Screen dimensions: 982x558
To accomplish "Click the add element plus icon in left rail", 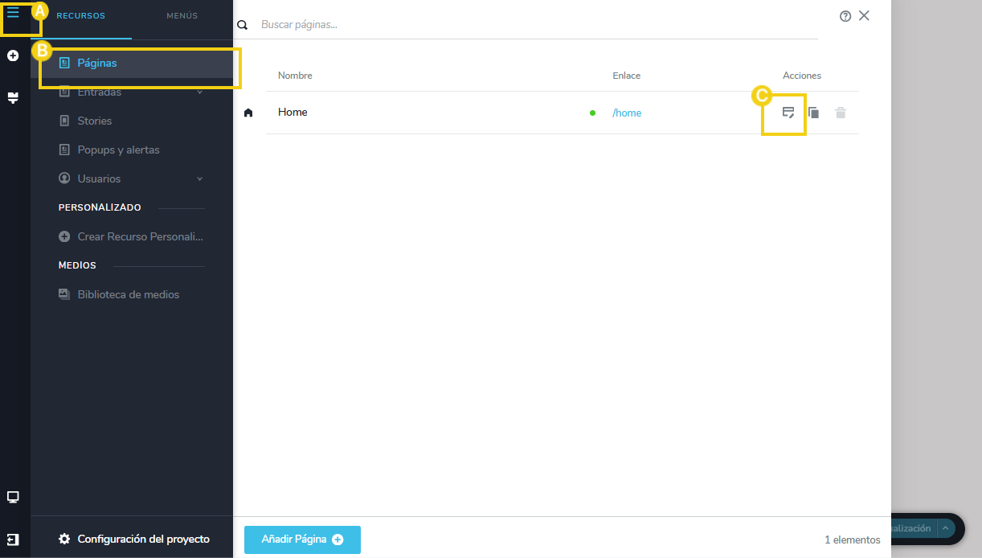I will (13, 55).
